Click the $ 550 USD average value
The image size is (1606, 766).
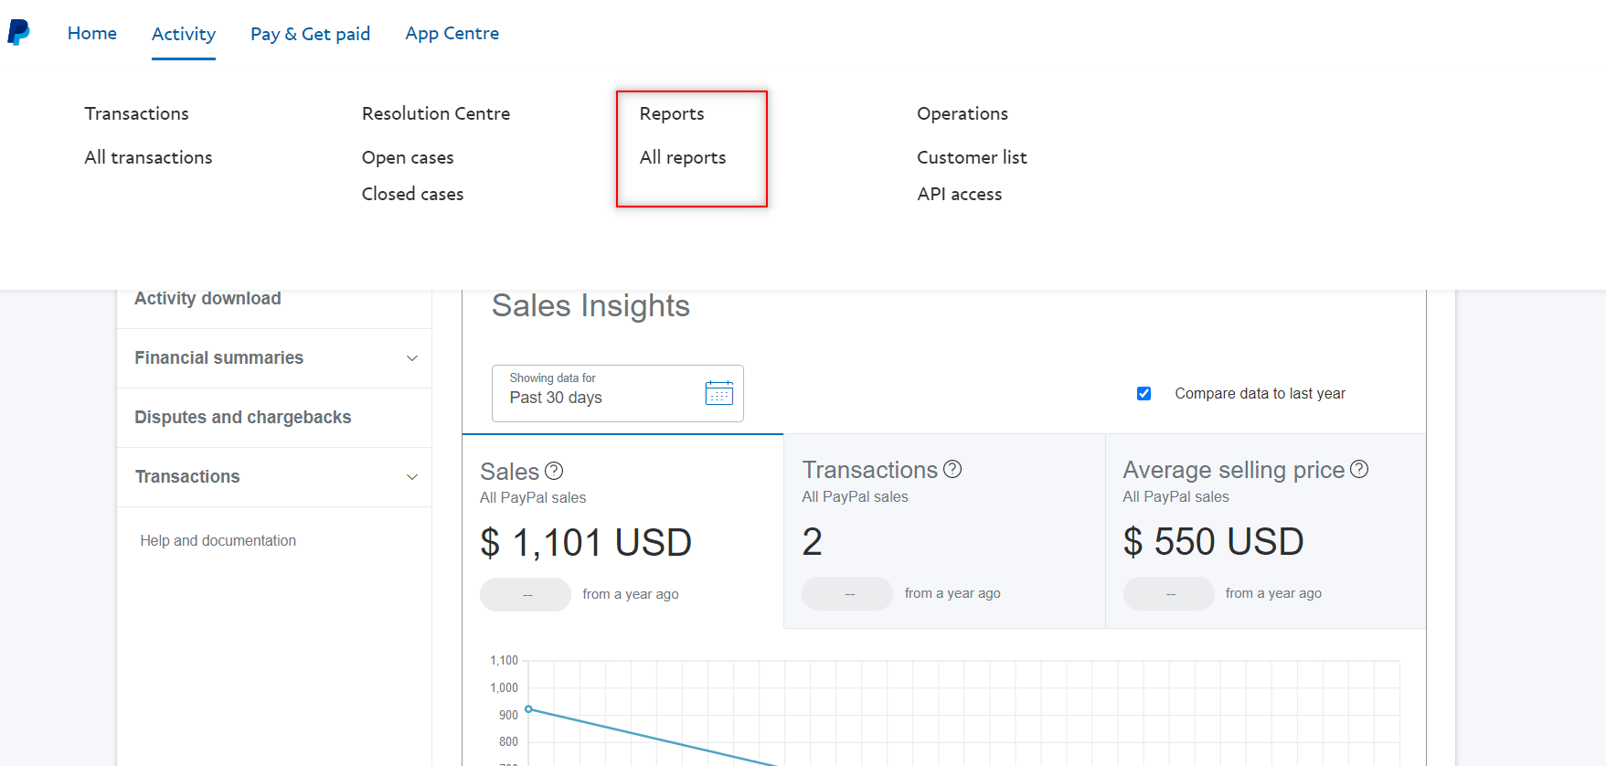coord(1213,541)
